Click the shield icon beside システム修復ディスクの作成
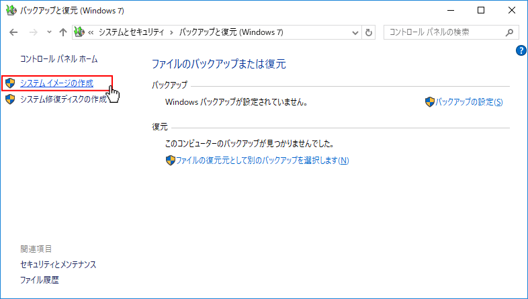The height and width of the screenshot is (299, 528). pyautogui.click(x=11, y=99)
